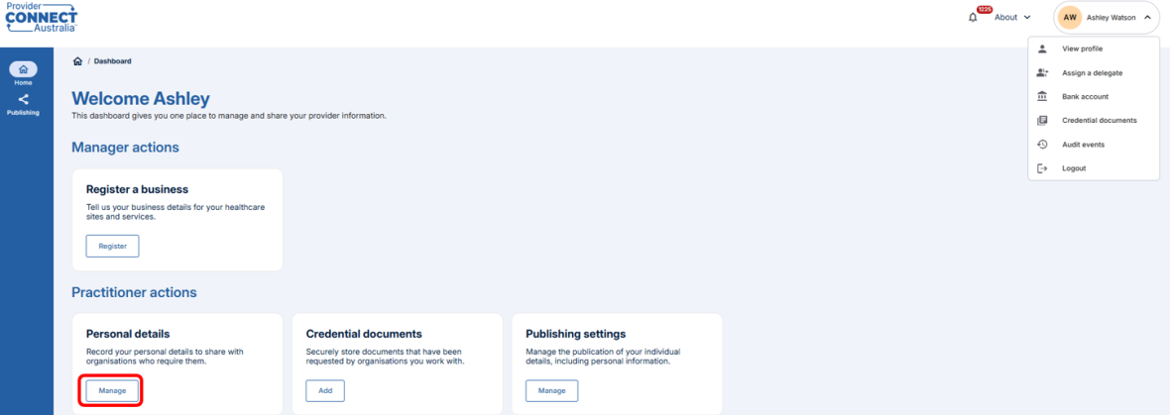This screenshot has width=1170, height=415.
Task: Click the home icon in breadcrumb
Action: (77, 61)
